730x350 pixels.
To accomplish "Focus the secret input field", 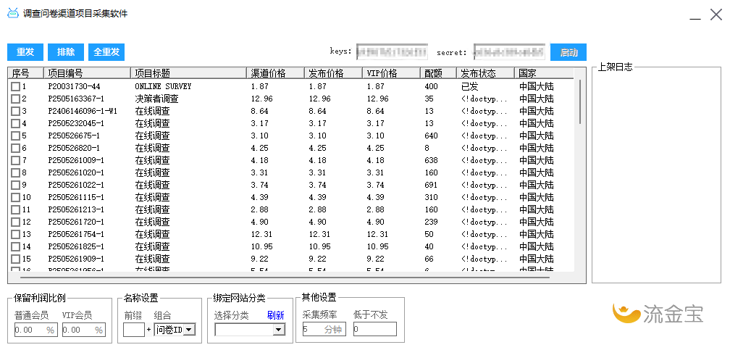I will pos(509,51).
